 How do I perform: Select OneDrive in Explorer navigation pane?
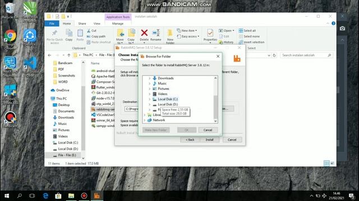click(62, 90)
